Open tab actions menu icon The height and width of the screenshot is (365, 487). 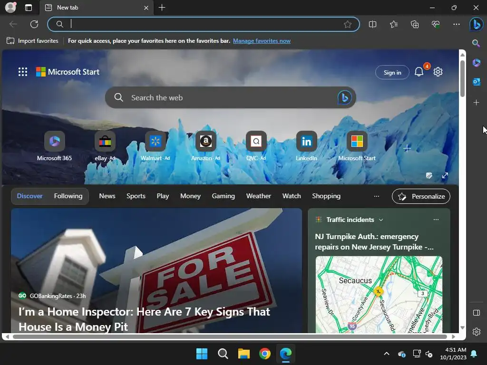(29, 8)
